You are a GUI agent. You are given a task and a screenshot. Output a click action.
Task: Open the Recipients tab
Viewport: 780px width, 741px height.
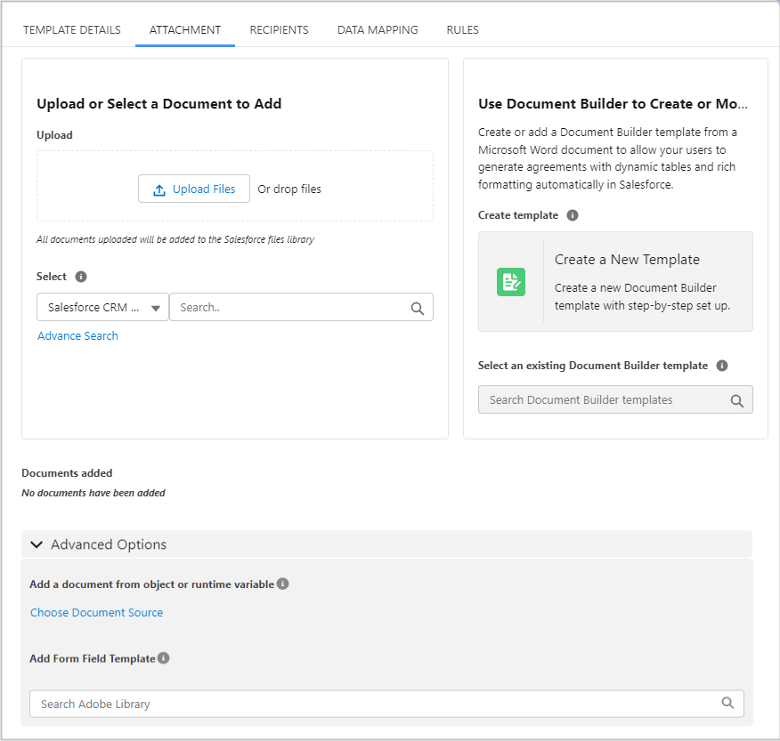[279, 29]
